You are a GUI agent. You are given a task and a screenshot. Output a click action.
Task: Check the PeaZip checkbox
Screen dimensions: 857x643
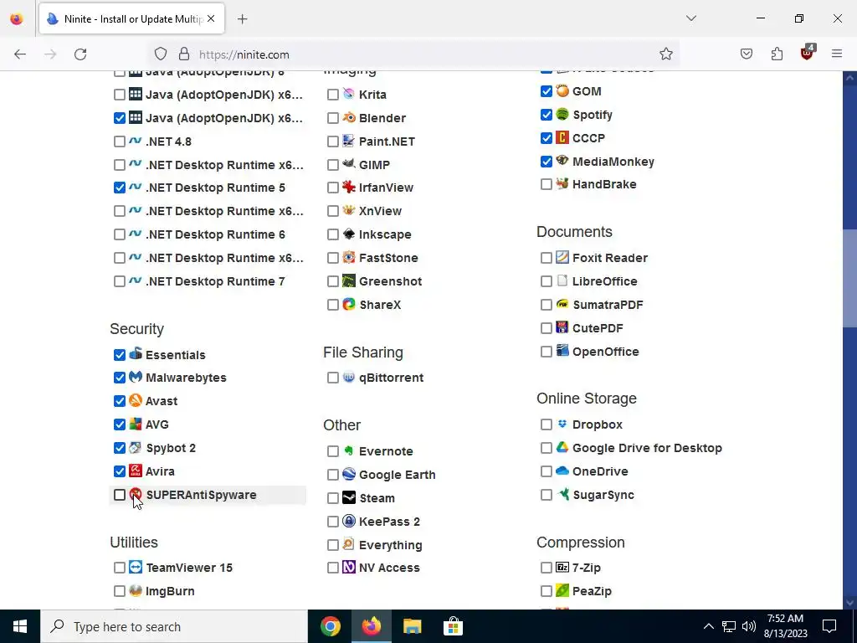(546, 591)
